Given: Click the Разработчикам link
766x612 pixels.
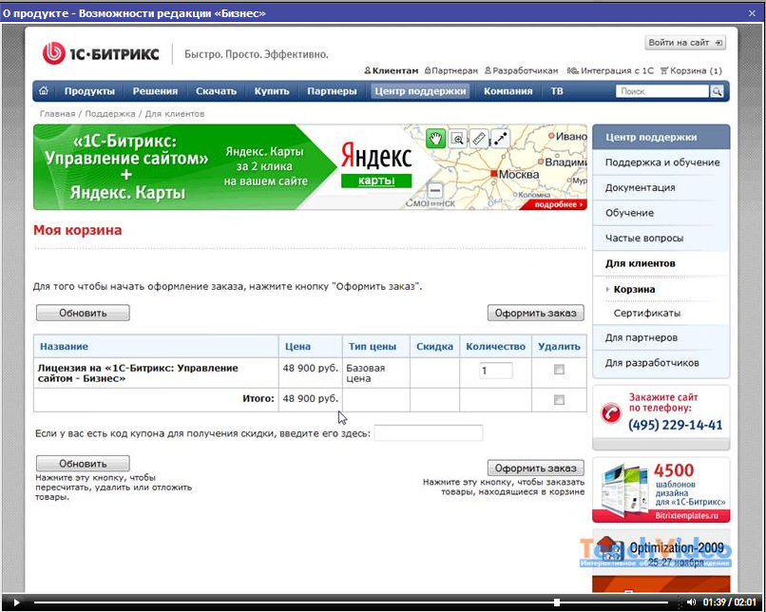Looking at the screenshot, I should (x=521, y=71).
